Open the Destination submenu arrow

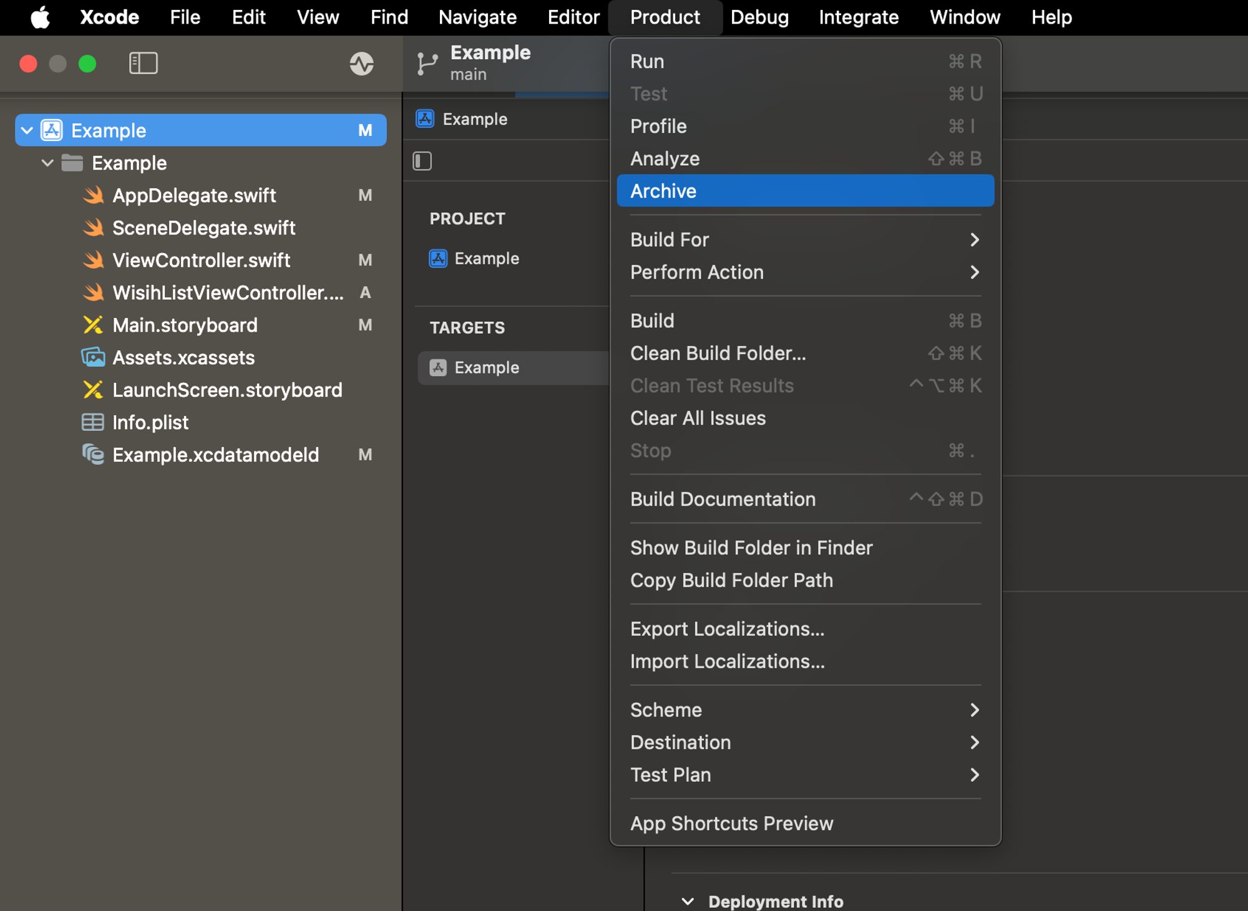pos(974,742)
